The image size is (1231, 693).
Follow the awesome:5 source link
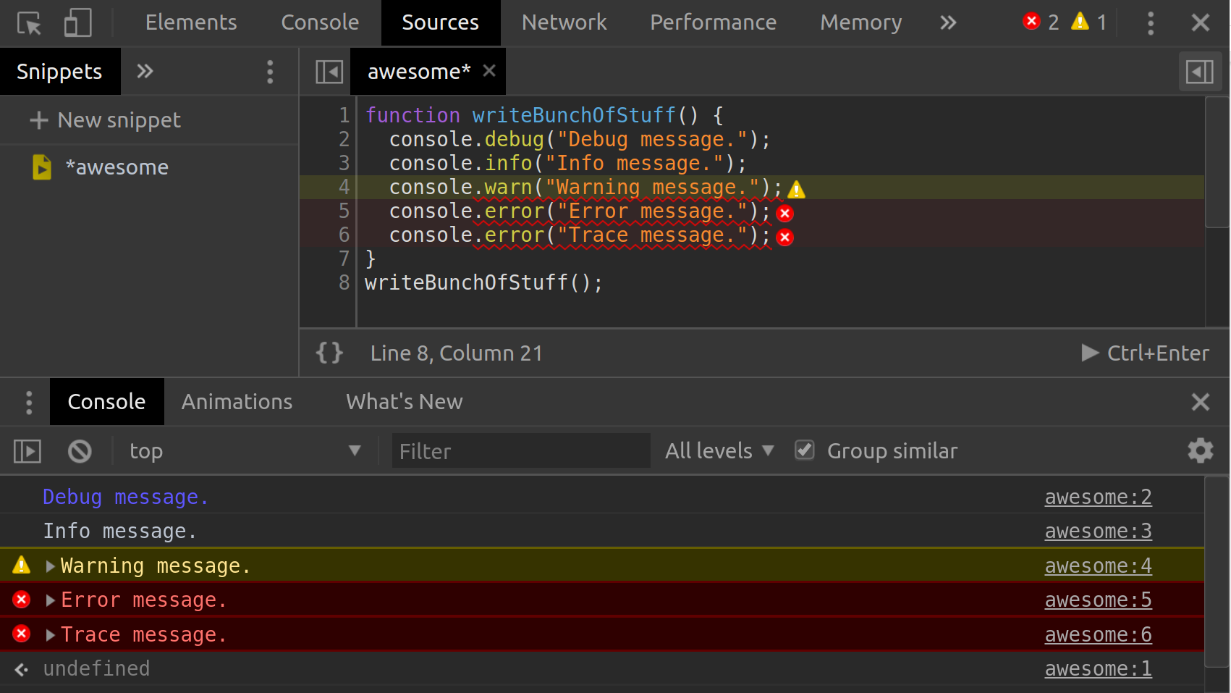(1098, 600)
